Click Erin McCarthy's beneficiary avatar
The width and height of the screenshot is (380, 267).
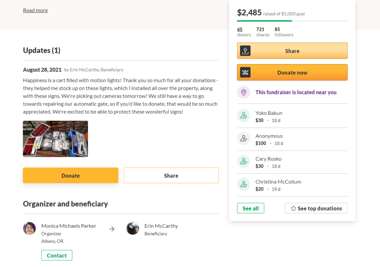(132, 228)
